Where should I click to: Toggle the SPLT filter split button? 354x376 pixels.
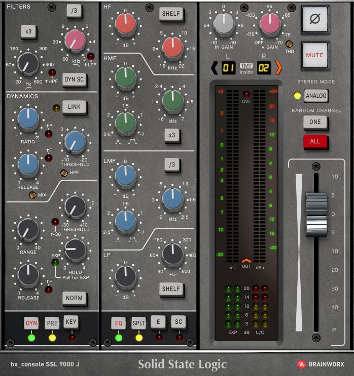click(x=139, y=323)
